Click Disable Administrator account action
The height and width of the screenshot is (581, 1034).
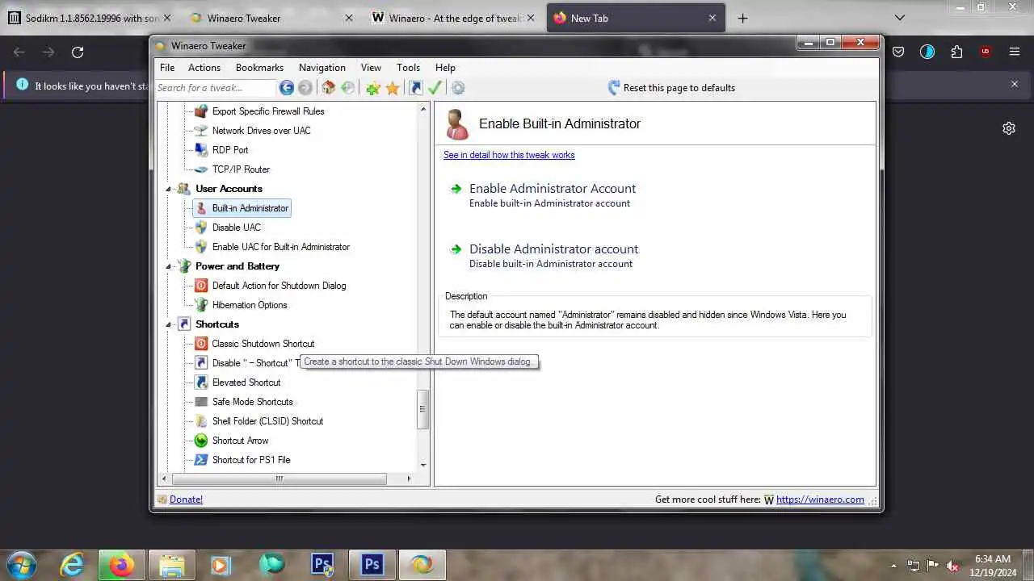[553, 249]
